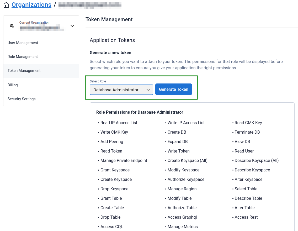
Task: Click the 'Access CQL' permission
Action: click(111, 227)
